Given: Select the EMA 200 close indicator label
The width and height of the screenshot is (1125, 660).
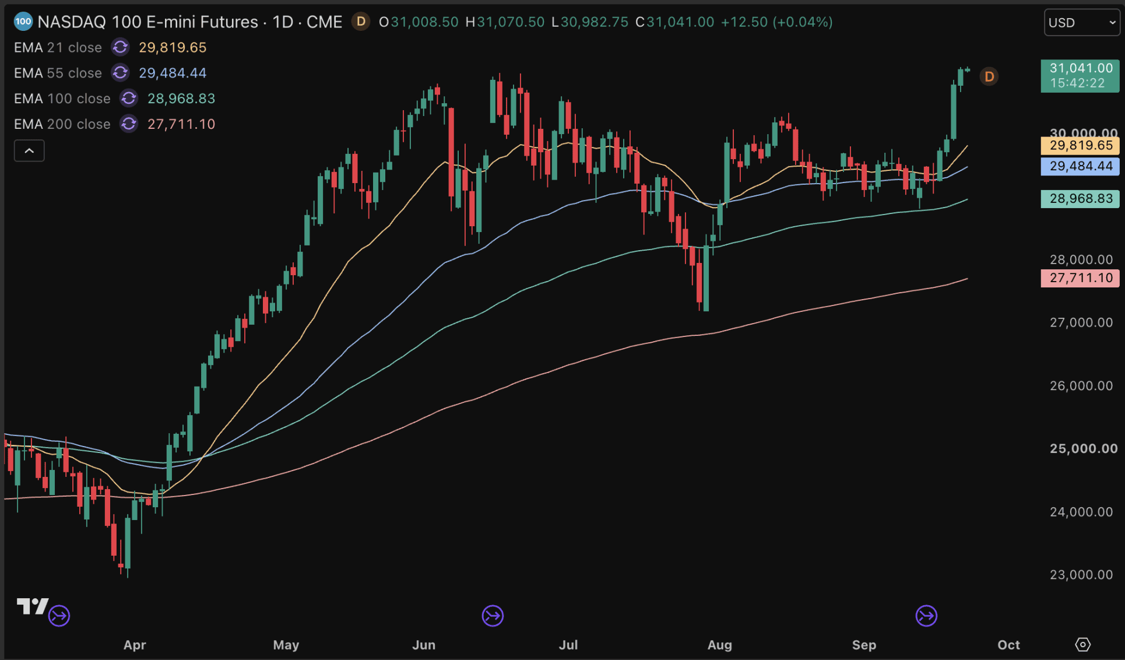Looking at the screenshot, I should 62,124.
